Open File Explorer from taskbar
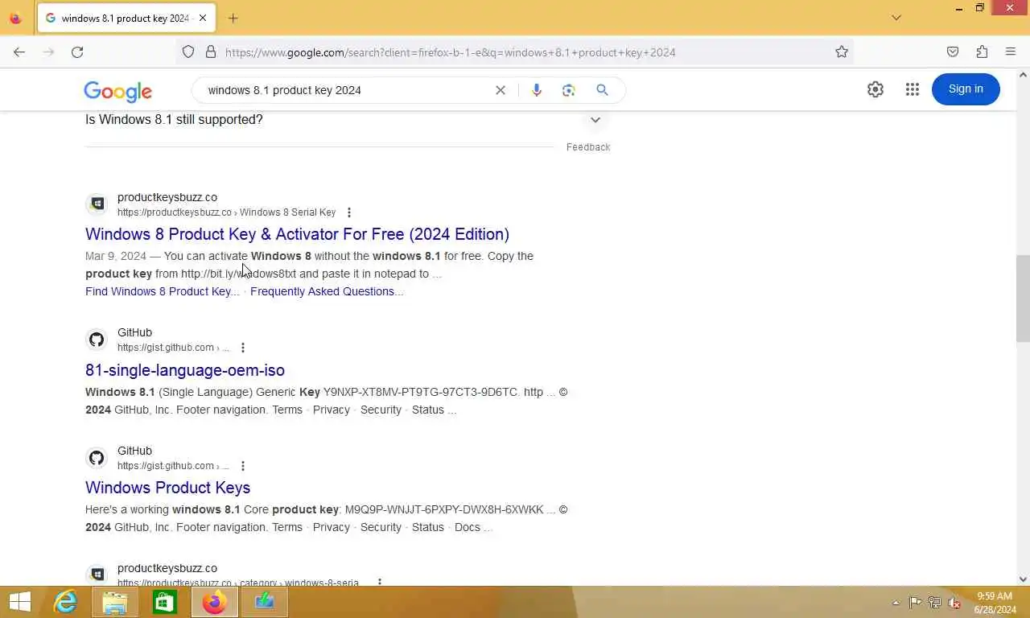This screenshot has width=1030, height=618. point(115,602)
